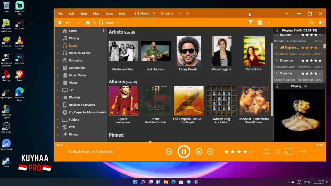Expand the Classical Music tree node
The width and height of the screenshot is (331, 186).
coord(58,53)
